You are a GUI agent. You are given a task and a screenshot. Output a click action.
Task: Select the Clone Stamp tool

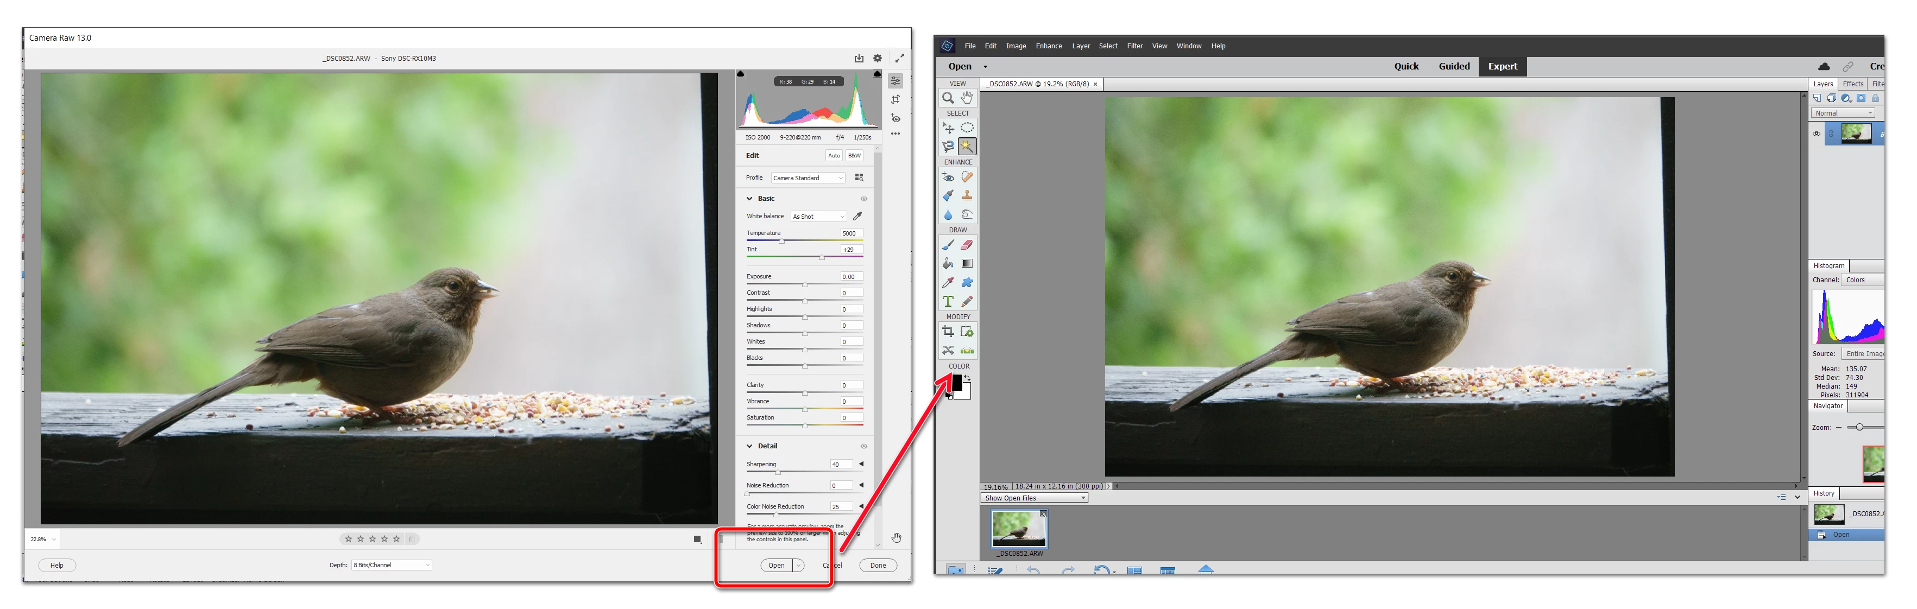(966, 195)
